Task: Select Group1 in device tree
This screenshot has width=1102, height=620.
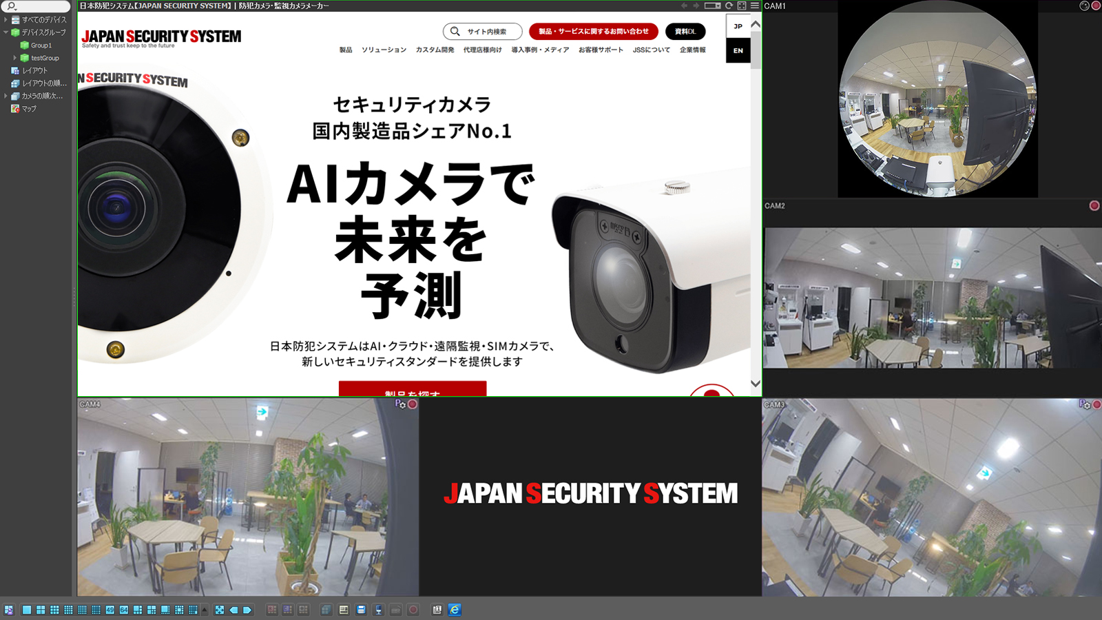Action: (36, 45)
